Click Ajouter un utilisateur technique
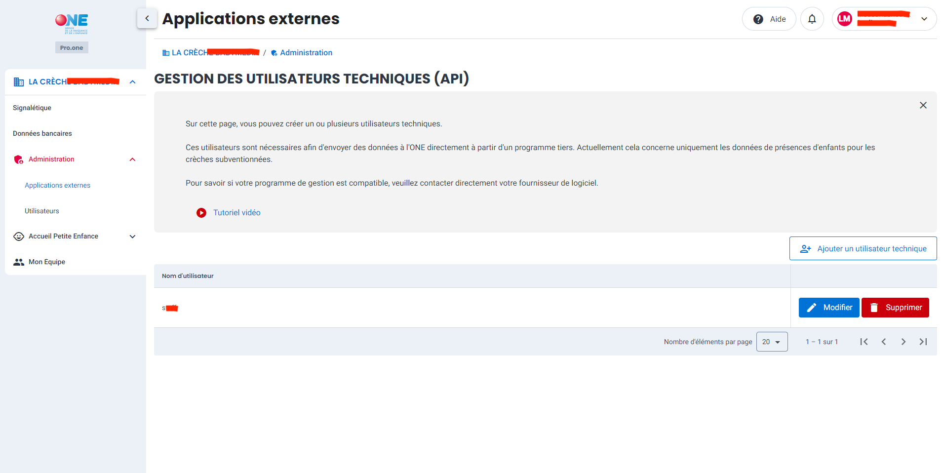 coord(863,248)
